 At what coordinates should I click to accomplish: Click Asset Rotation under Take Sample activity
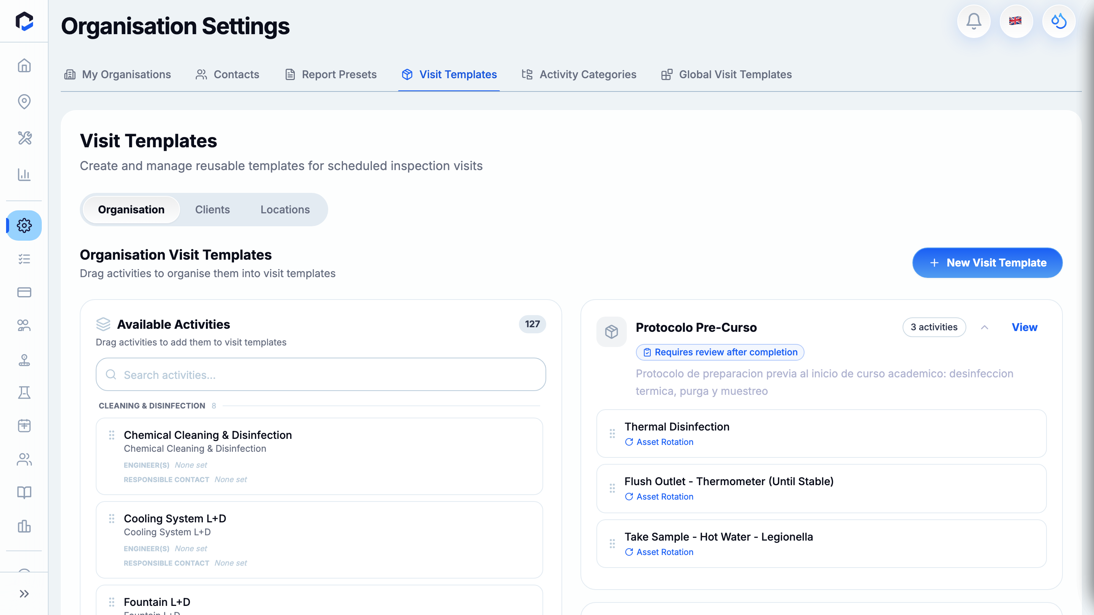pyautogui.click(x=659, y=552)
